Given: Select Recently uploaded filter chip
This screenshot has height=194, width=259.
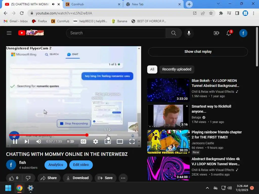Looking at the screenshot, I should [177, 69].
